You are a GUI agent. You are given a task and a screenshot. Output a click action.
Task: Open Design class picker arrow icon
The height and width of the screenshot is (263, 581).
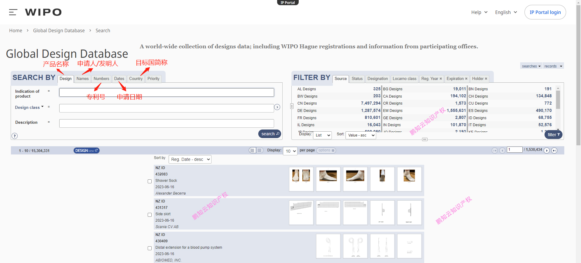click(x=277, y=107)
